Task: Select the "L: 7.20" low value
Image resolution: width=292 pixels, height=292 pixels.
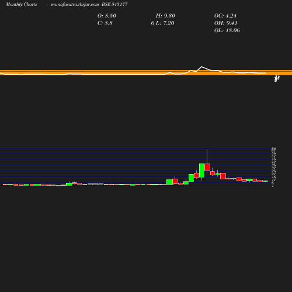Action: click(x=165, y=23)
